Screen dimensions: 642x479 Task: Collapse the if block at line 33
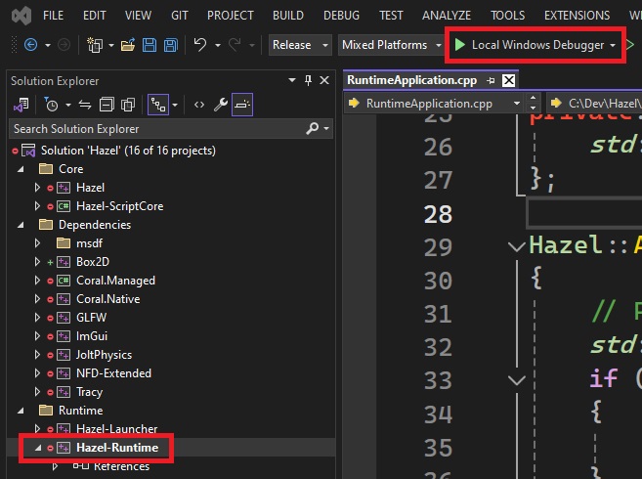pyautogui.click(x=516, y=380)
